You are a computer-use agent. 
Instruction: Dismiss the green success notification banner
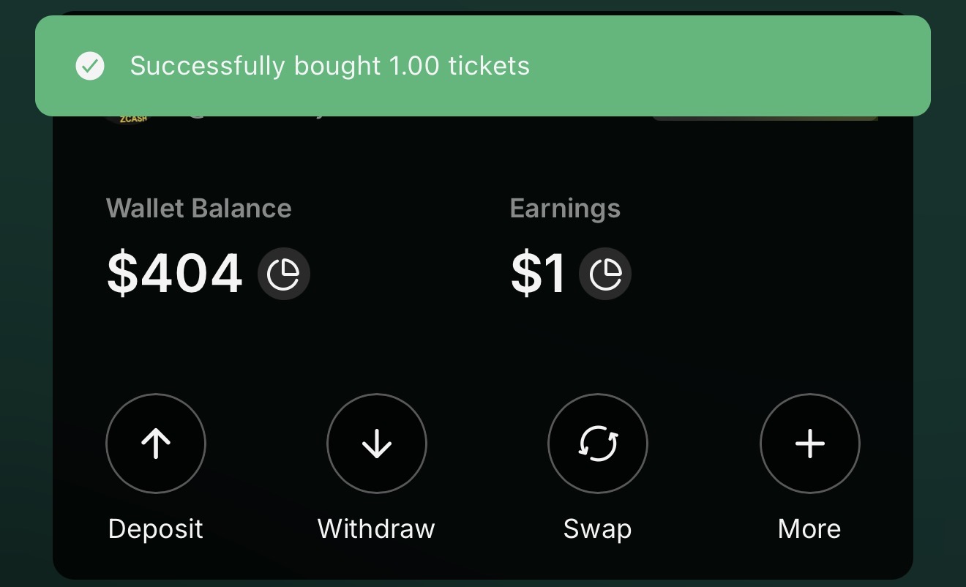point(483,66)
